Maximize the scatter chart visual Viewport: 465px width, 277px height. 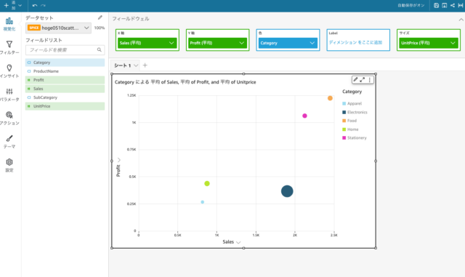(363, 79)
